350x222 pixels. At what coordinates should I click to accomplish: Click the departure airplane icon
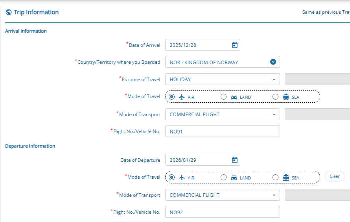[x=182, y=178]
